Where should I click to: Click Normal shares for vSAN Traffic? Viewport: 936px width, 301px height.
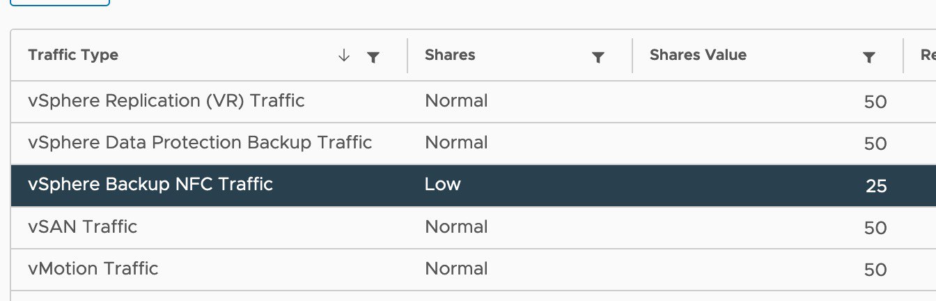point(456,226)
